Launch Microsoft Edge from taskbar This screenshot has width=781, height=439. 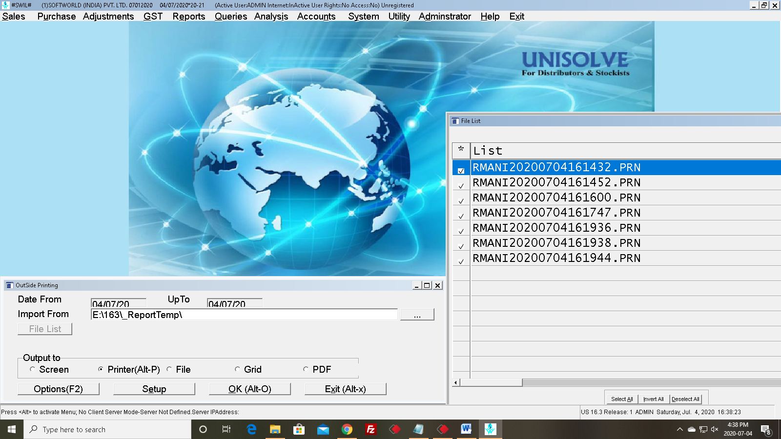(x=251, y=429)
